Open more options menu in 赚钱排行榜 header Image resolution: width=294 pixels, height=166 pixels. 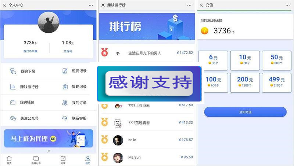[189, 5]
